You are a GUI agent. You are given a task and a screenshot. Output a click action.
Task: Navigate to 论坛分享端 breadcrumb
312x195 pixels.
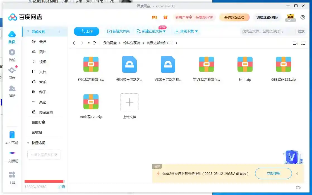[x=131, y=43]
